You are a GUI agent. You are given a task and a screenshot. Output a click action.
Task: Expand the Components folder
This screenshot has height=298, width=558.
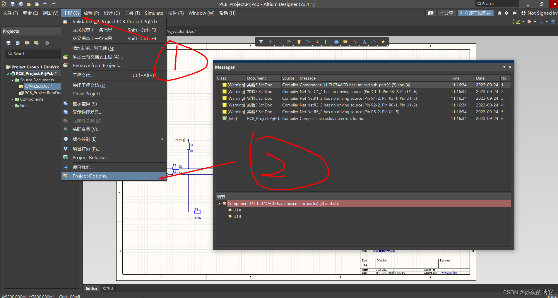pyautogui.click(x=12, y=99)
